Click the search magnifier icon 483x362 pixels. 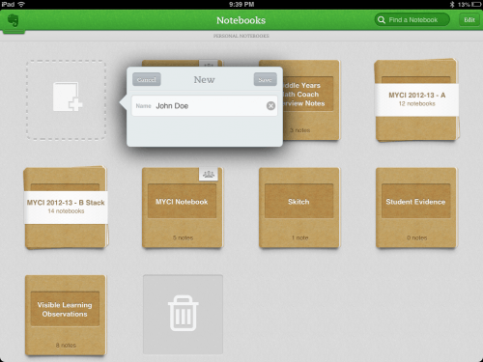[x=382, y=20]
